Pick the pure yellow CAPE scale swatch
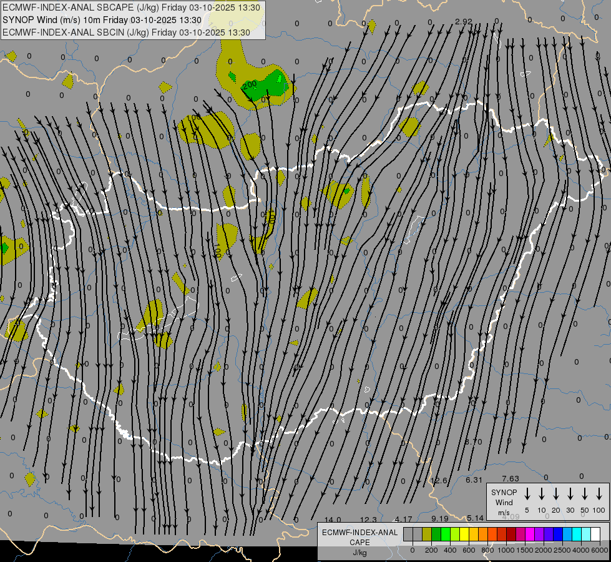Screen dimensions: 611x562 tap(464, 534)
